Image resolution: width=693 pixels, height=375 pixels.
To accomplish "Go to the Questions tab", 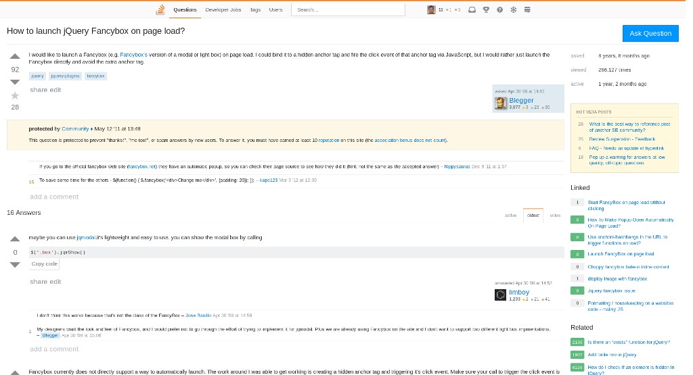I will pos(185,9).
